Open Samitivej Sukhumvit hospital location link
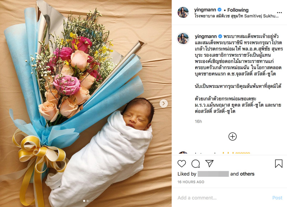 [x=236, y=16]
